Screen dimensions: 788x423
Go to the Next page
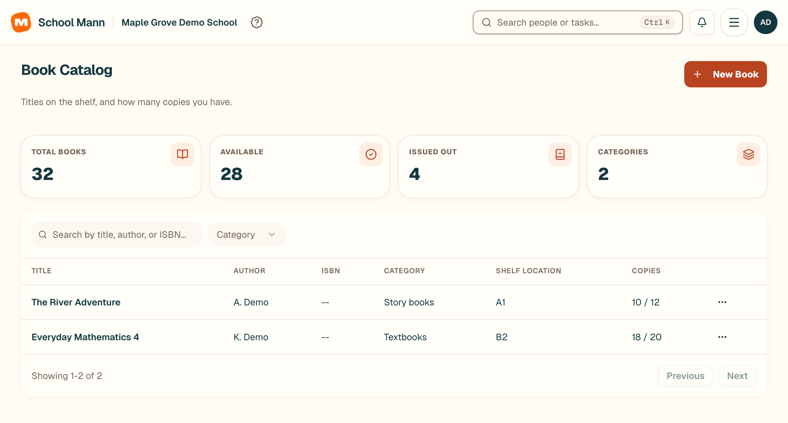click(x=737, y=376)
